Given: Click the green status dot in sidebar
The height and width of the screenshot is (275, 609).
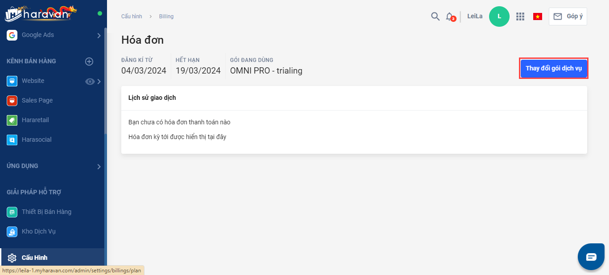Looking at the screenshot, I should click(100, 13).
